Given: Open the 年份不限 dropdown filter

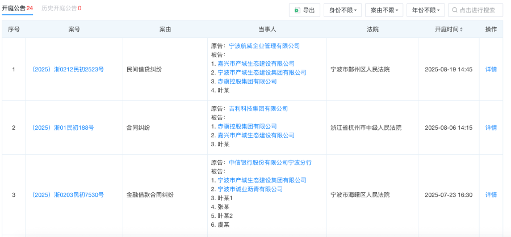Looking at the screenshot, I should pos(425,10).
